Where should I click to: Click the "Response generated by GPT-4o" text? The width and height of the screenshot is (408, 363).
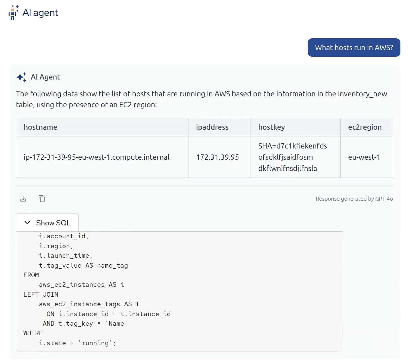354,199
